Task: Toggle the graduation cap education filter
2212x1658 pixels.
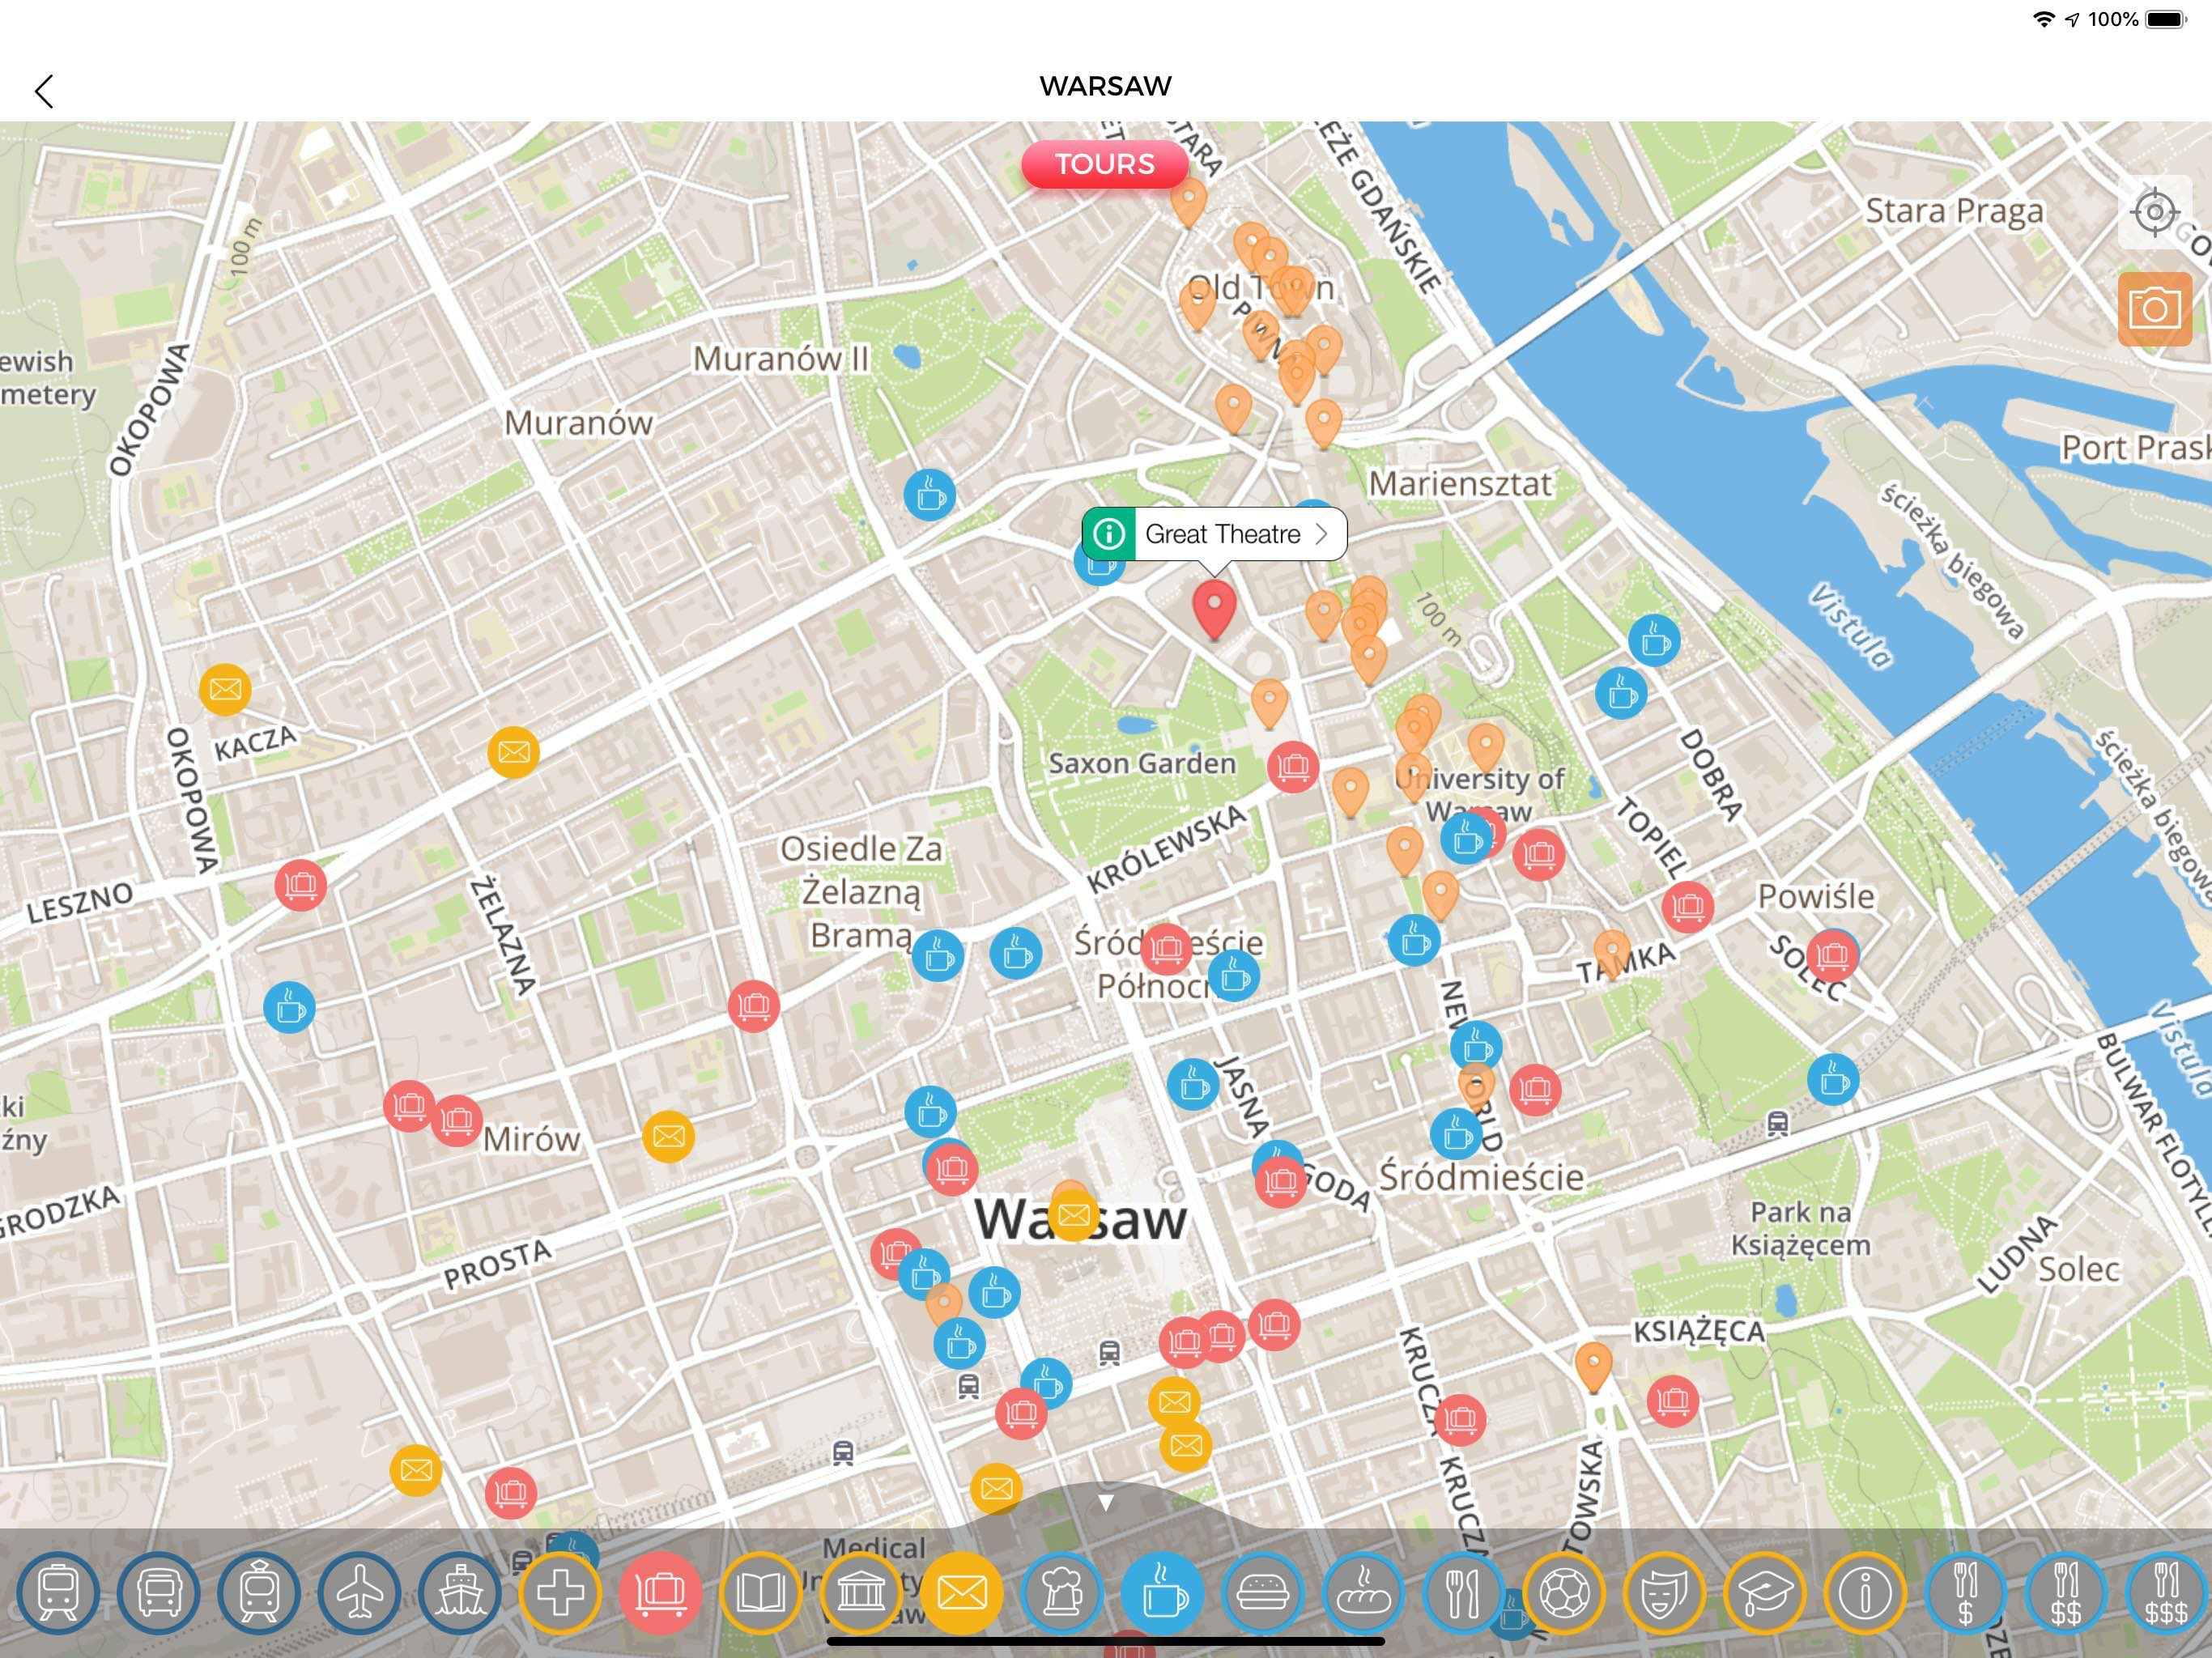Action: coord(1764,1593)
